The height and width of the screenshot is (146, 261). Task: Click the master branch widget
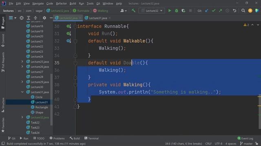coord(246,144)
